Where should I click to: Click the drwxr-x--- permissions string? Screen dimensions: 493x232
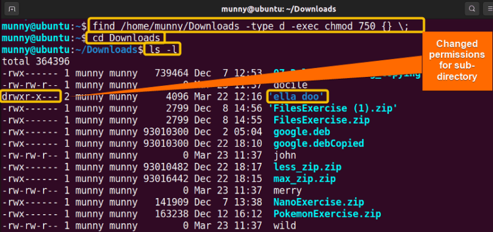[x=30, y=97]
